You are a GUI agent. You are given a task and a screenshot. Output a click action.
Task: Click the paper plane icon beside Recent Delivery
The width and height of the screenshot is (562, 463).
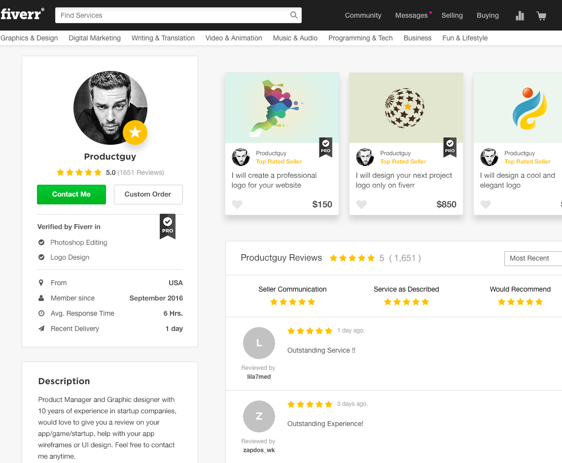41,329
